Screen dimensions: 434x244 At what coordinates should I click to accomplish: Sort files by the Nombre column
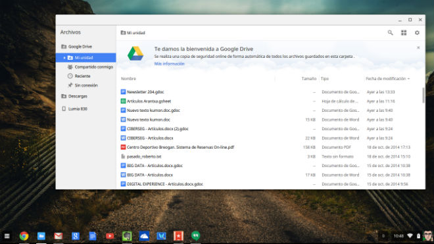point(128,79)
